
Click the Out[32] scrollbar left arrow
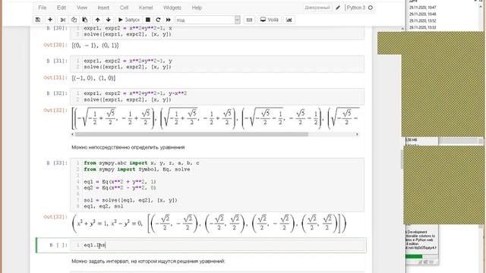coord(73,134)
